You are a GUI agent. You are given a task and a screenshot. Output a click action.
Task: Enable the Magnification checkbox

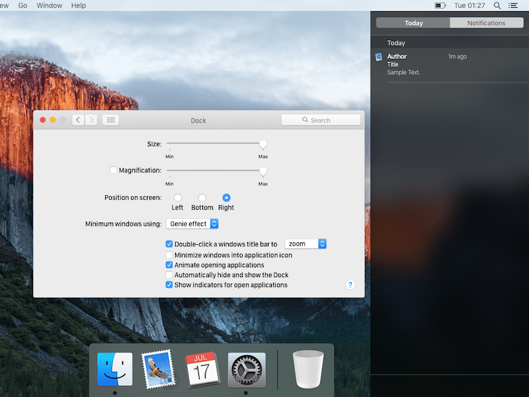(114, 170)
